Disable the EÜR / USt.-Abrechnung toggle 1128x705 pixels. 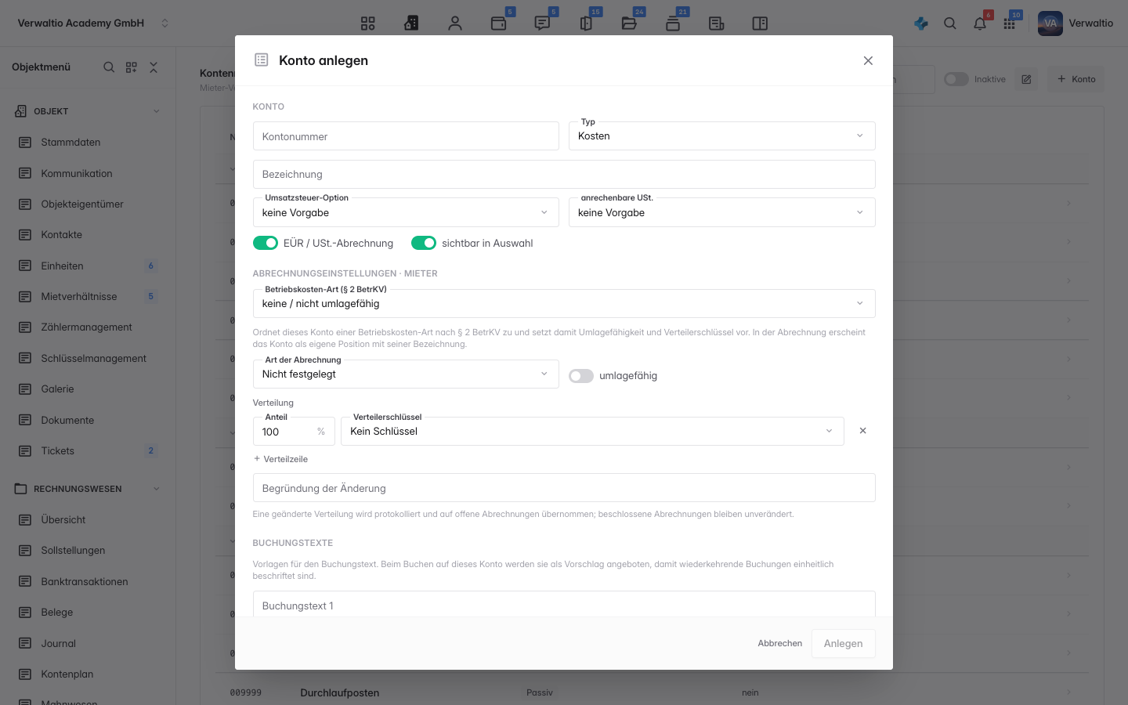tap(266, 243)
